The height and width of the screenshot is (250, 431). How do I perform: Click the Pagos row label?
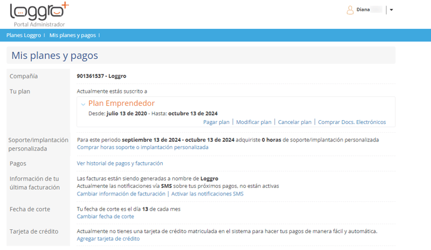(18, 164)
